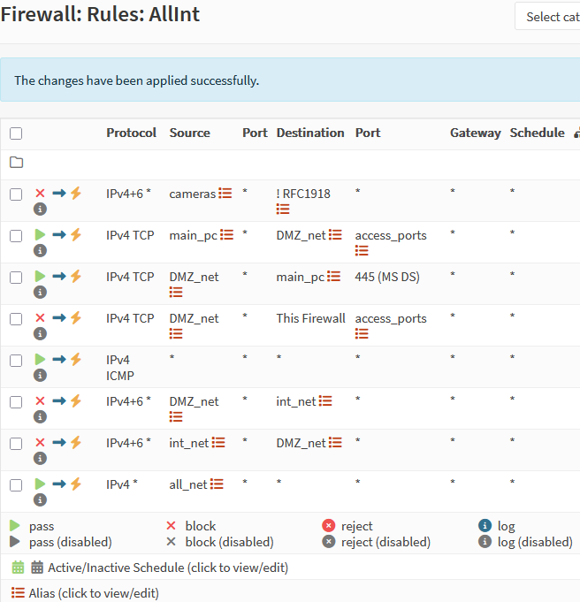This screenshot has height=602, width=580.
Task: Click 'Active/Inactive Schedule' legend text
Action: [x=168, y=568]
